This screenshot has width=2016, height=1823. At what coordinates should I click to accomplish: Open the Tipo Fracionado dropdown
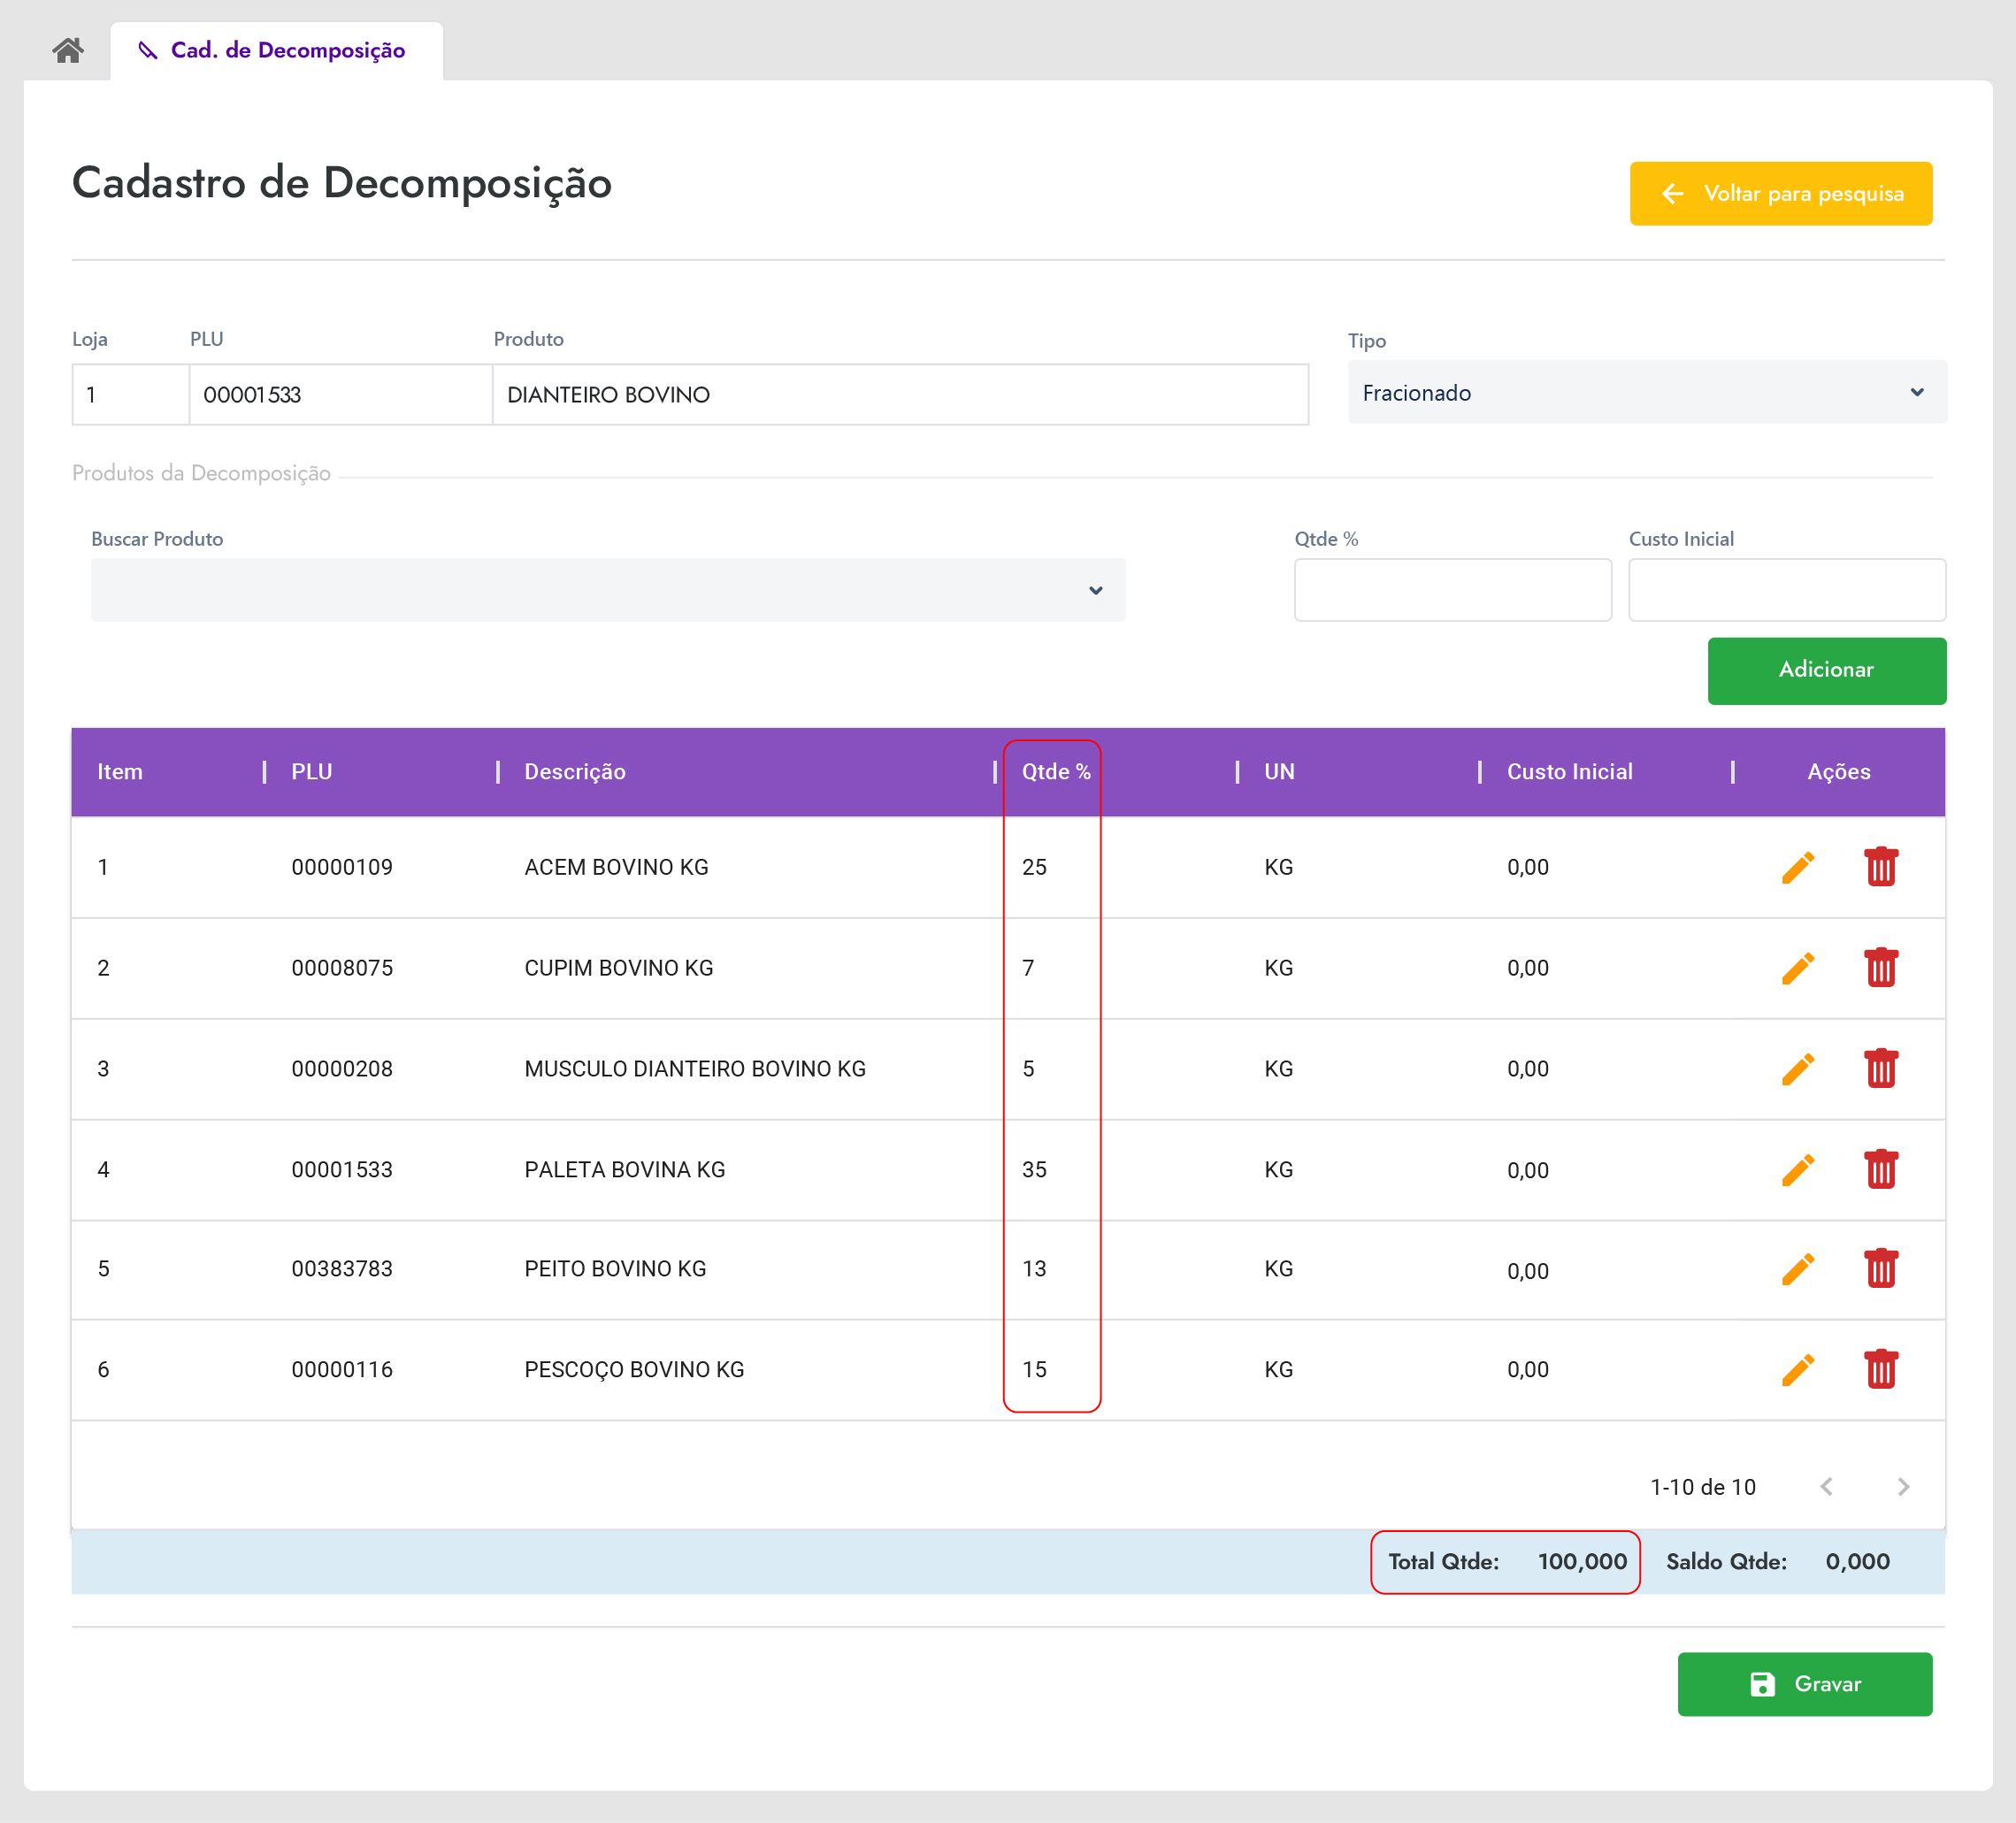coord(1646,392)
